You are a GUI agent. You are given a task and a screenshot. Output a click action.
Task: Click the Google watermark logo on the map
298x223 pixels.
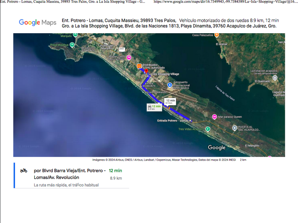(x=217, y=148)
